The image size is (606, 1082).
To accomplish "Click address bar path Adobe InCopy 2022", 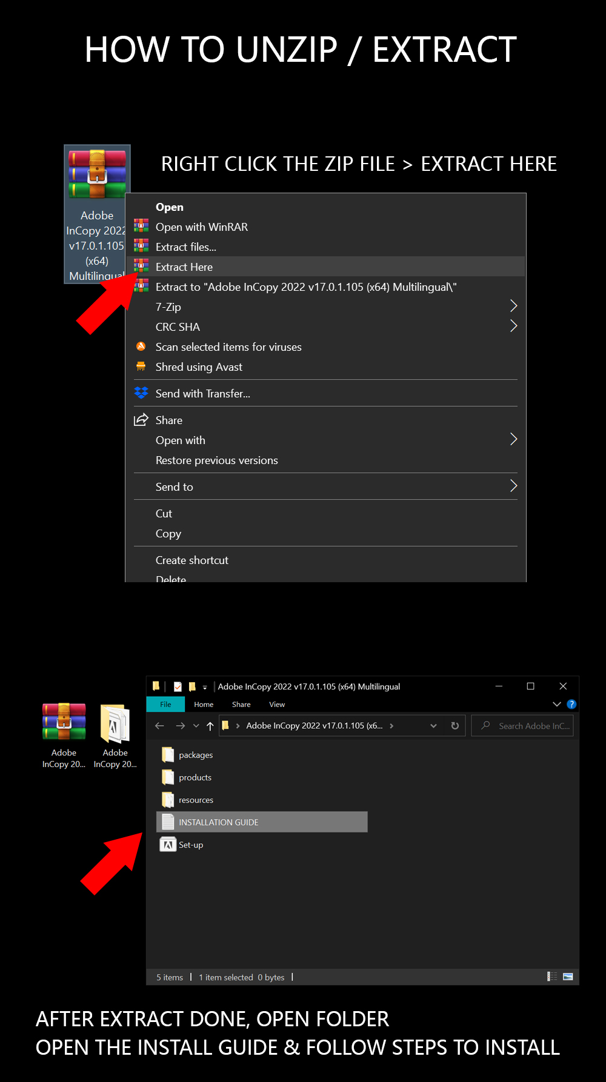I will [314, 726].
